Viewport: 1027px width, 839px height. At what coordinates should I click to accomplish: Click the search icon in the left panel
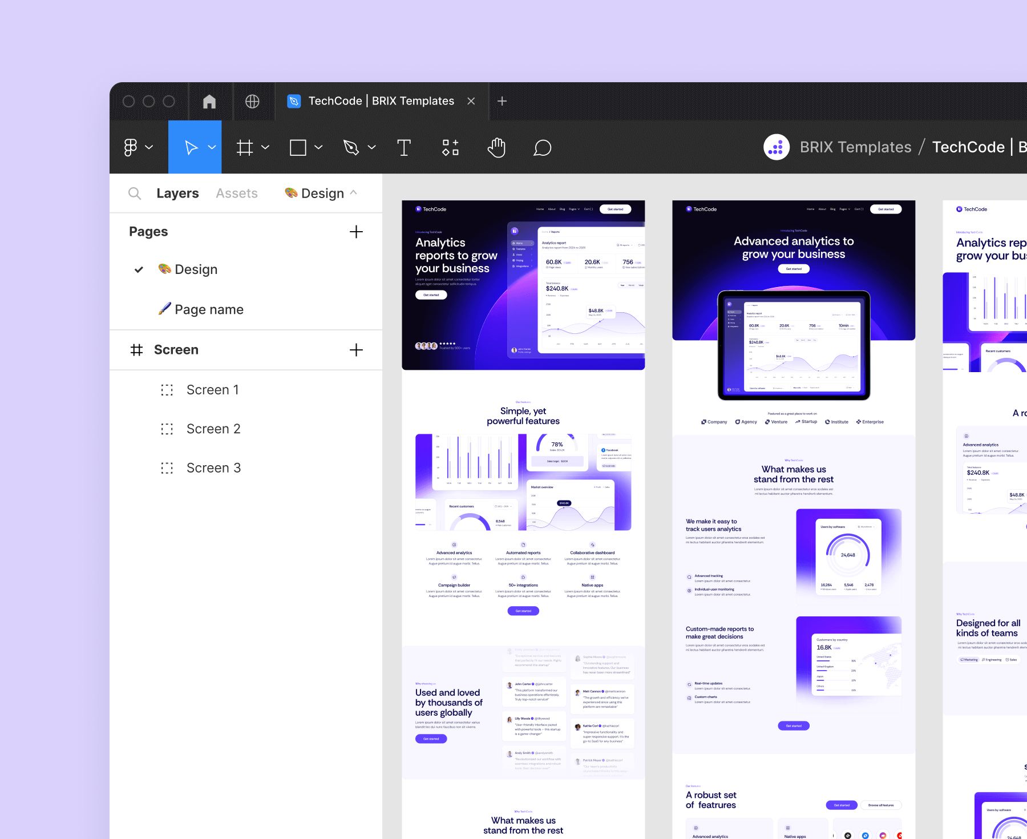[135, 193]
